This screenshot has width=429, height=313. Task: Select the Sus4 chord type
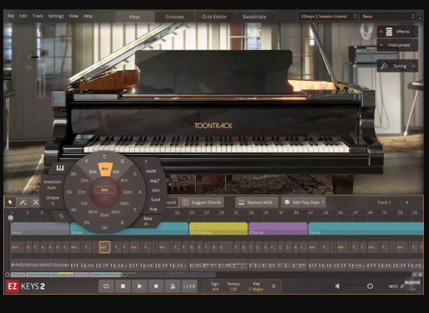point(155,199)
